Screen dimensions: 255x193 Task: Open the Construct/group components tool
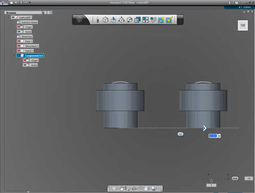pos(153,20)
